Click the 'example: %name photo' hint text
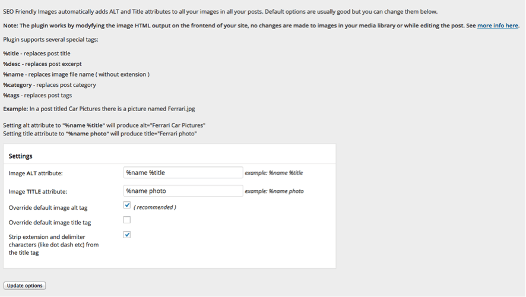Screen dimensions: 526x297 274,191
